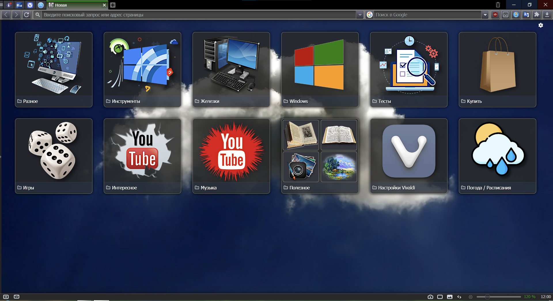Click the zoom slider in status bar
This screenshot has height=301, width=553.
(x=499, y=297)
